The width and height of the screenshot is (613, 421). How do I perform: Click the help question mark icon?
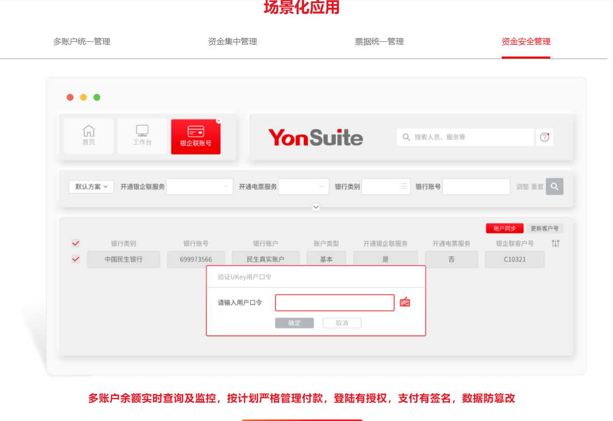pyautogui.click(x=544, y=137)
